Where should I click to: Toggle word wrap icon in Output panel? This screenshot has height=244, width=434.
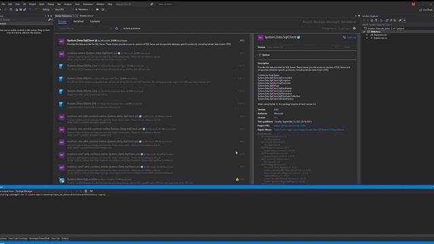click(91, 191)
